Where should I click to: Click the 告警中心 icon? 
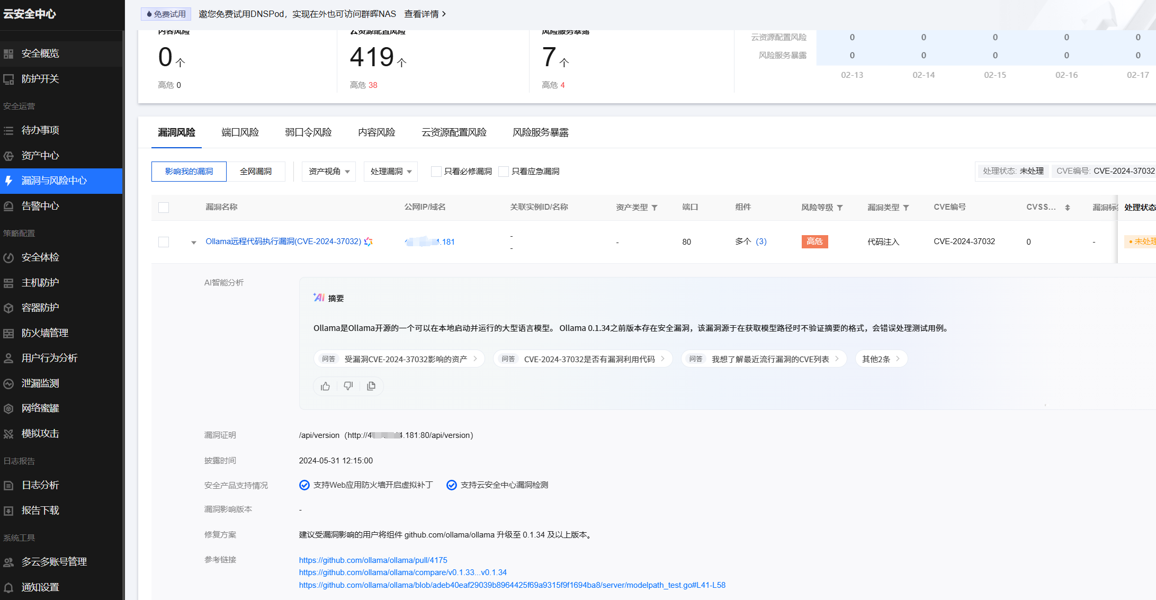point(8,206)
